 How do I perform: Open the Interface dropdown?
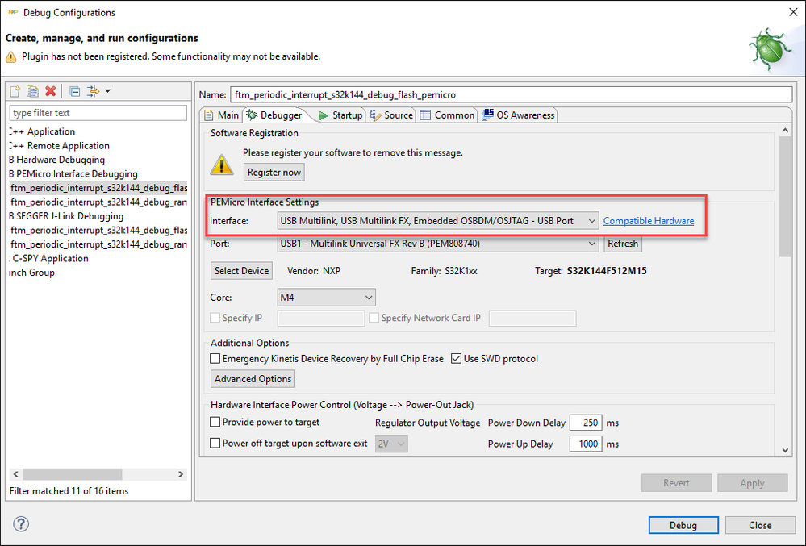pos(438,221)
